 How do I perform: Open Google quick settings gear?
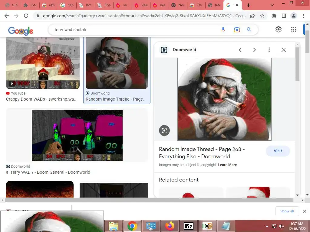(279, 29)
